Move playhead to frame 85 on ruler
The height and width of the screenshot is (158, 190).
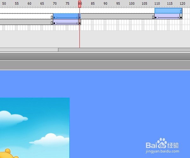[x=93, y=3]
